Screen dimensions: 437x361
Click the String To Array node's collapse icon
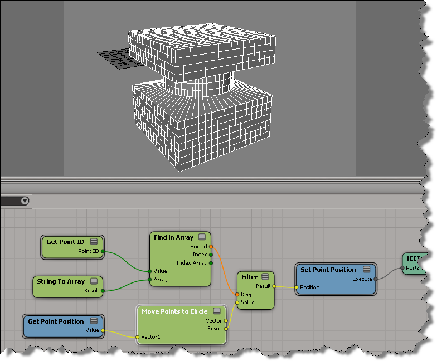[x=94, y=281]
